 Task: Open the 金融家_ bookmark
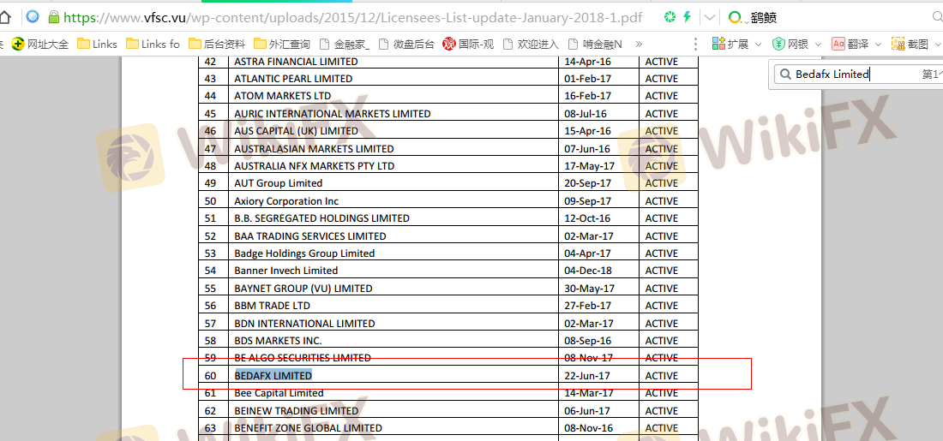345,44
